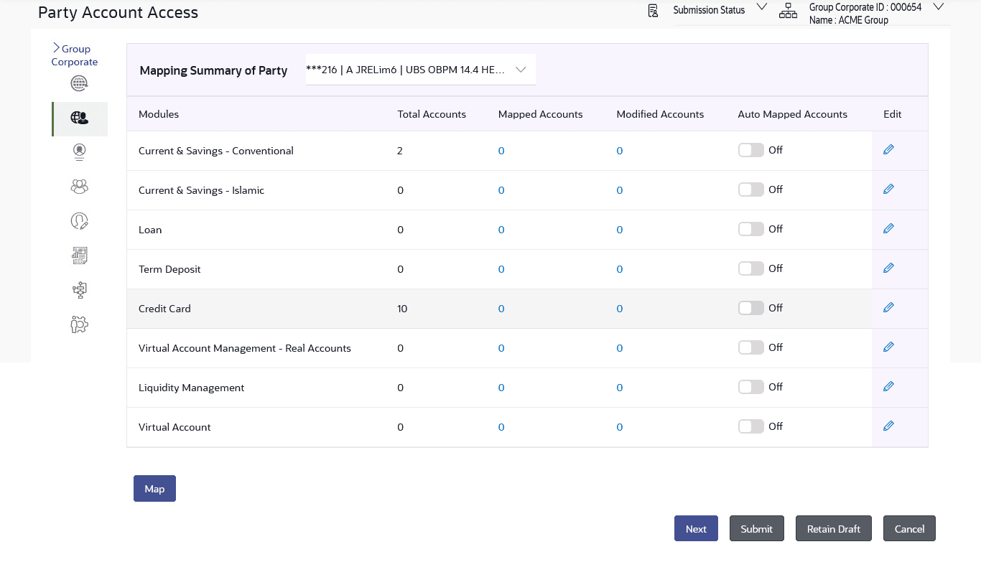Edit Current & Savings - Conventional mapping
Viewport: 981px width, 585px height.
[888, 150]
